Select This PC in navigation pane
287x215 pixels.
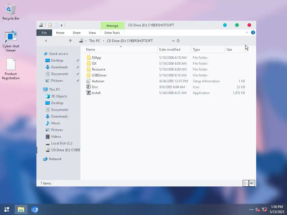[54, 89]
